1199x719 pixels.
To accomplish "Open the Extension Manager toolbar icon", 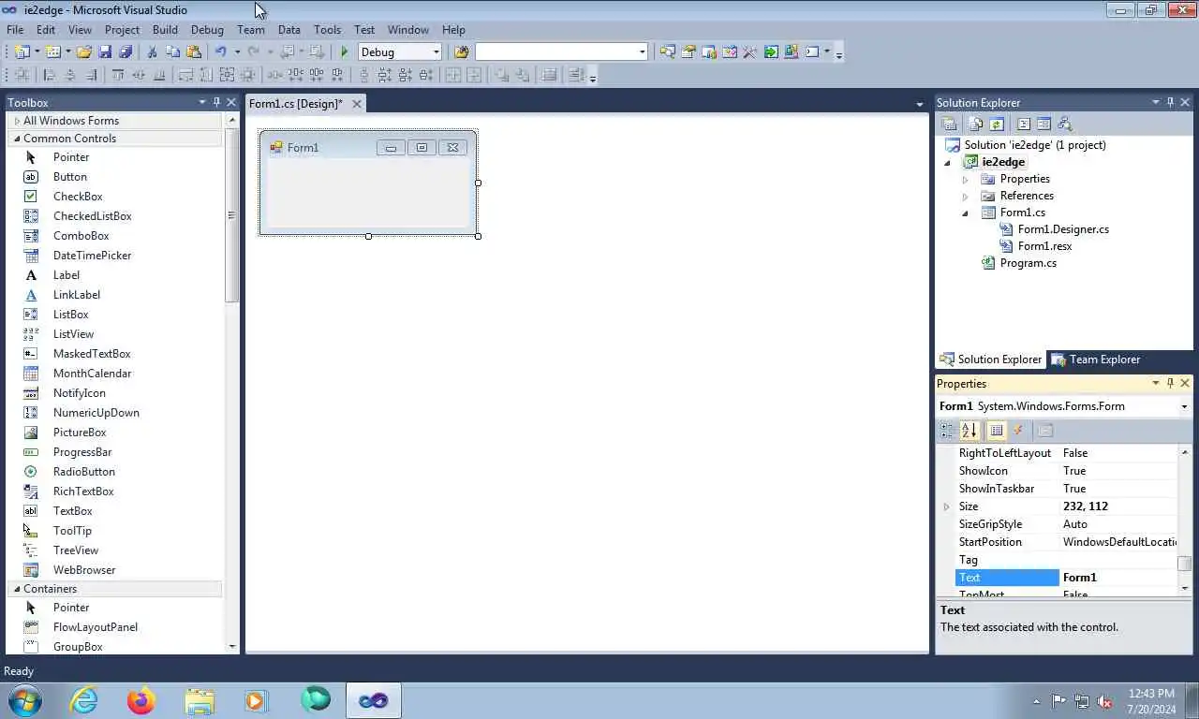I will coord(792,51).
